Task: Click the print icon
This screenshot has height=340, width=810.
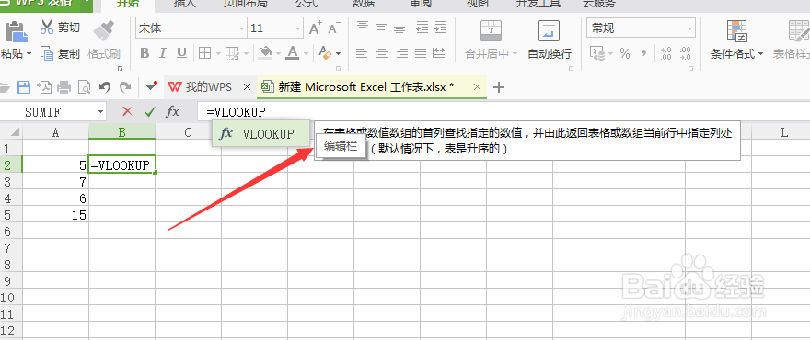Action: coord(64,87)
